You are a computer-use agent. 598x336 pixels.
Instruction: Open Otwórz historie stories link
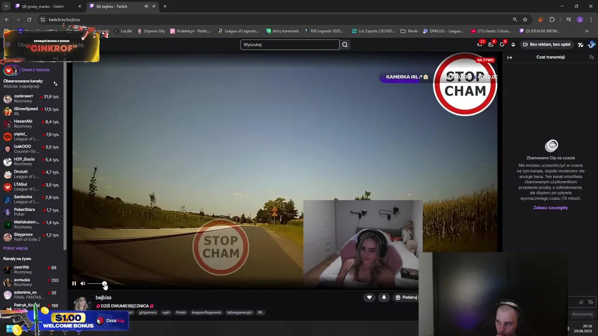tap(35, 70)
